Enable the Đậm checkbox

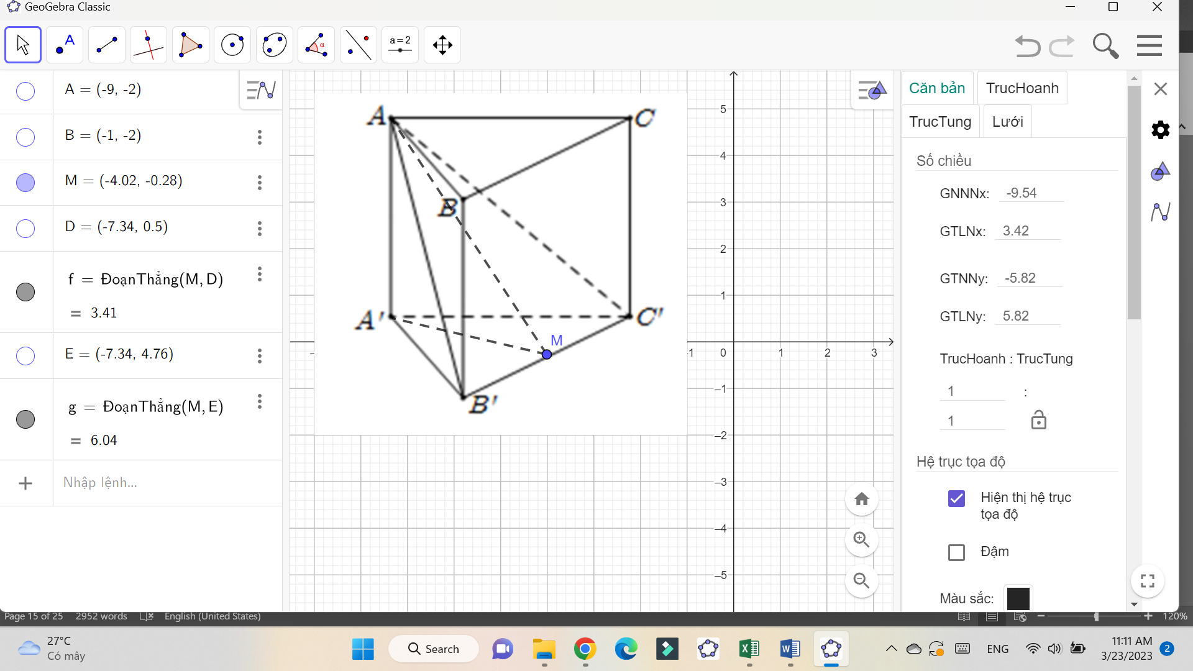[x=956, y=552]
